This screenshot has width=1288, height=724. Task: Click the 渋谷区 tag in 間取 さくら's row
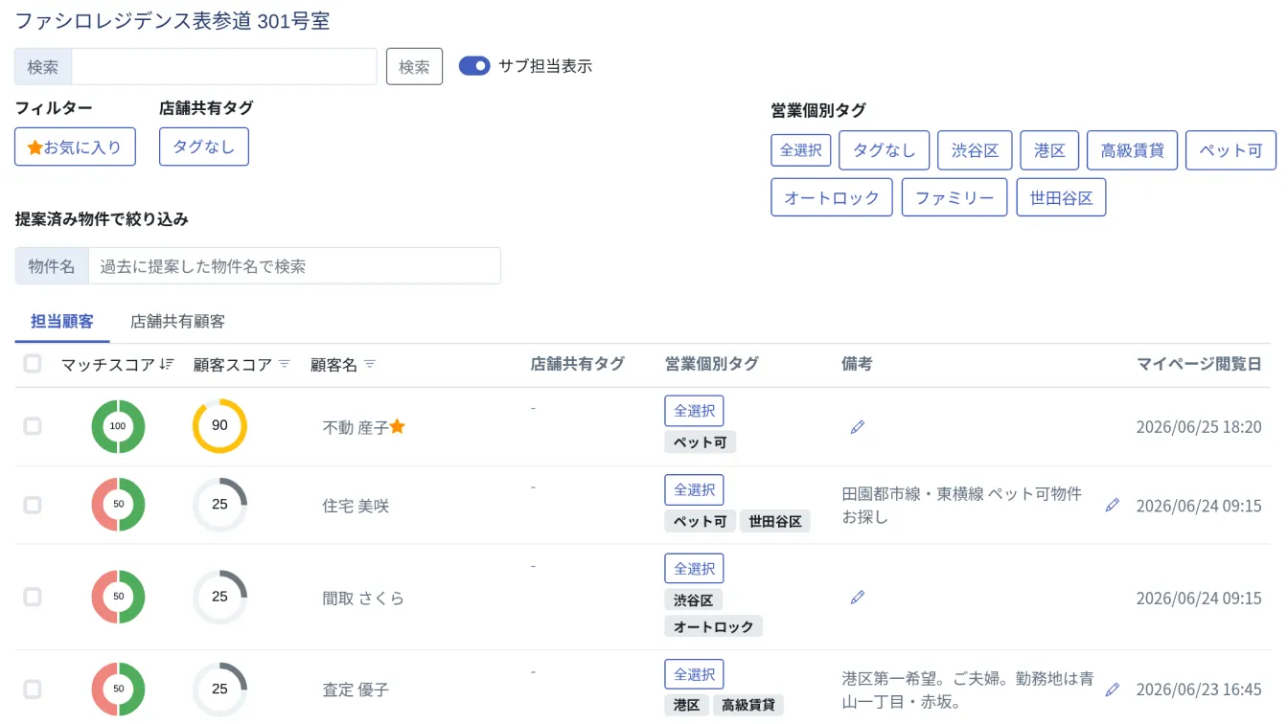point(693,600)
